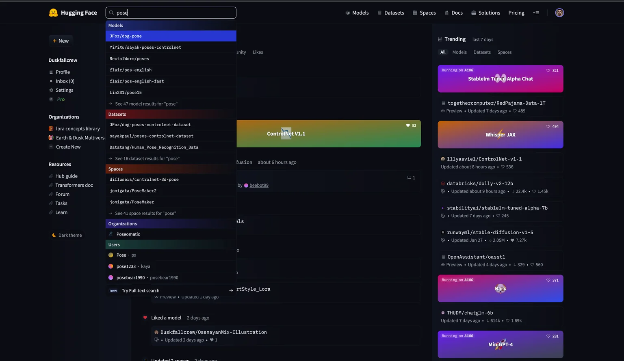
Task: Click the trending chart icon
Action: pyautogui.click(x=440, y=39)
